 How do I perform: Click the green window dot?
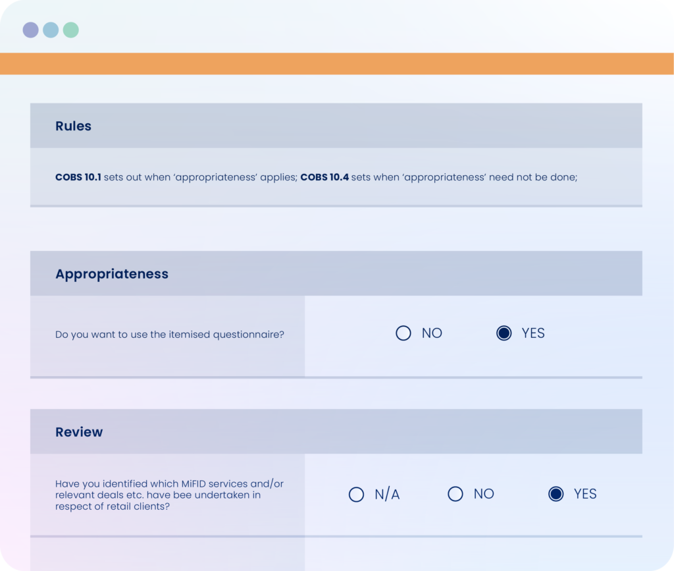coord(71,30)
